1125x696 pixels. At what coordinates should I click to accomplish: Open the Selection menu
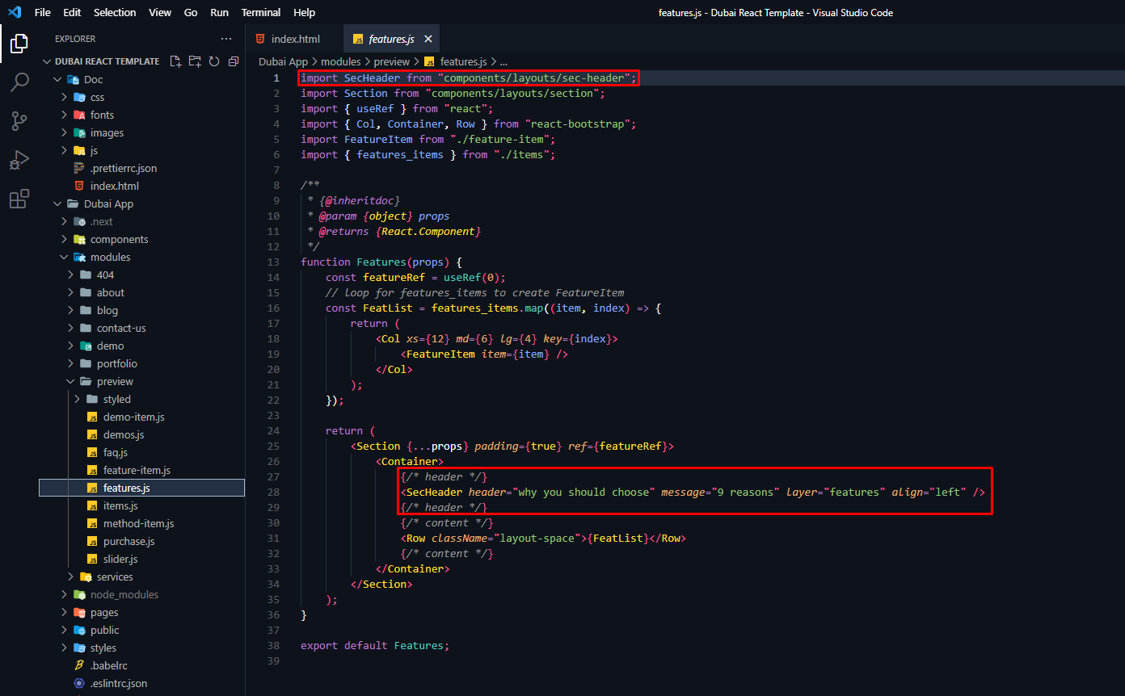(x=115, y=12)
